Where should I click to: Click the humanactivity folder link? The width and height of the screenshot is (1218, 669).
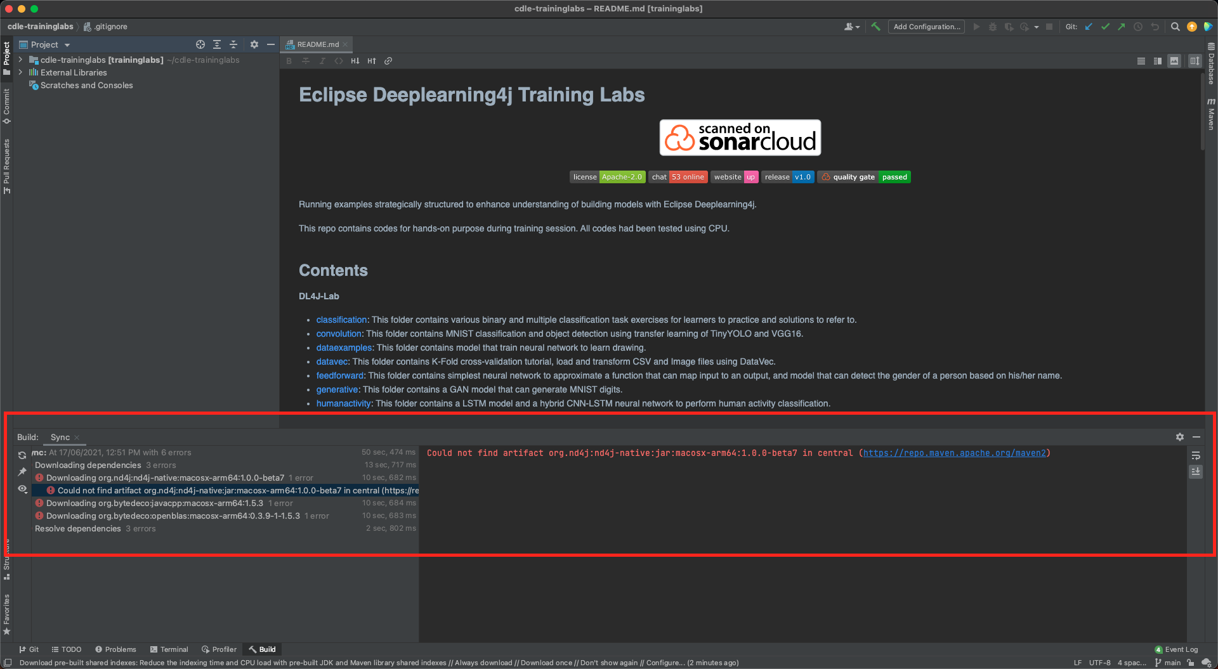(343, 403)
